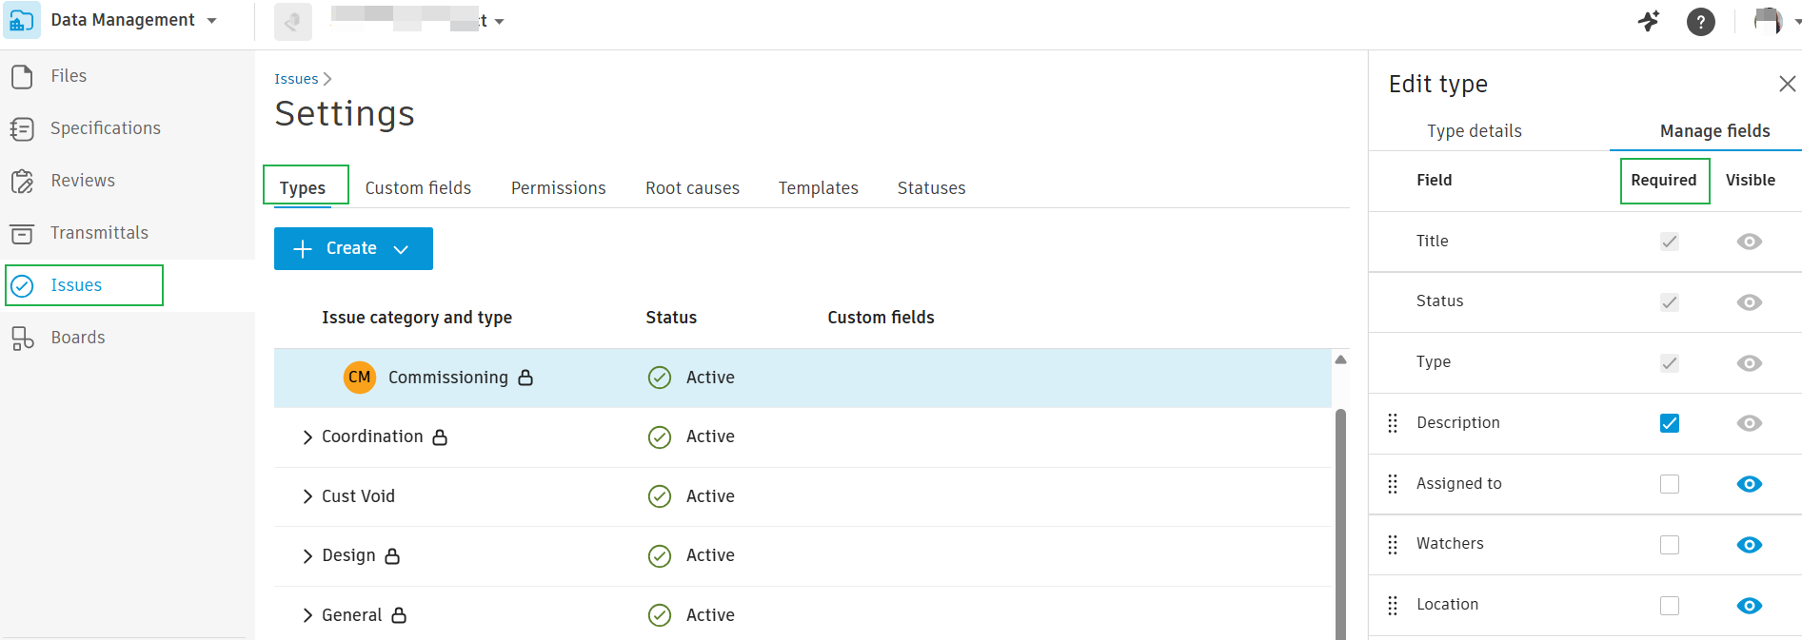Open the Specifications sidebar icon
The height and width of the screenshot is (640, 1802).
click(22, 128)
